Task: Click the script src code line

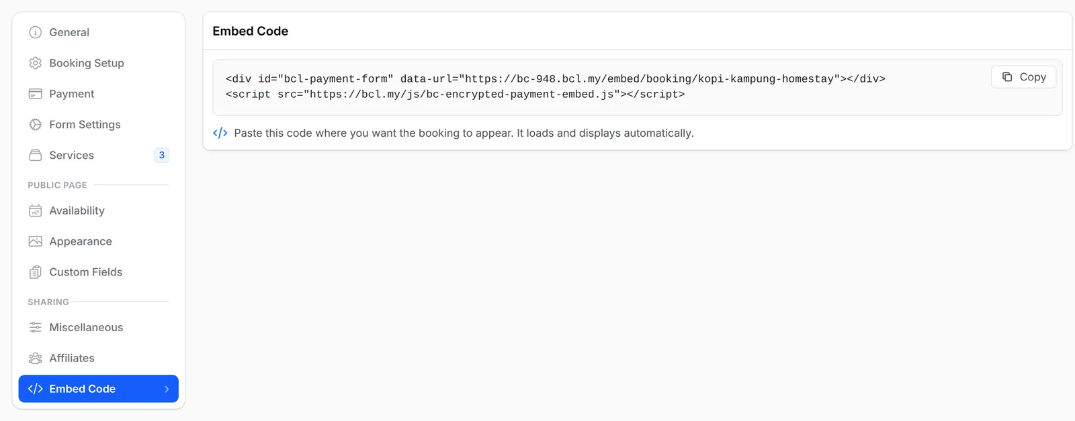Action: coord(456,95)
